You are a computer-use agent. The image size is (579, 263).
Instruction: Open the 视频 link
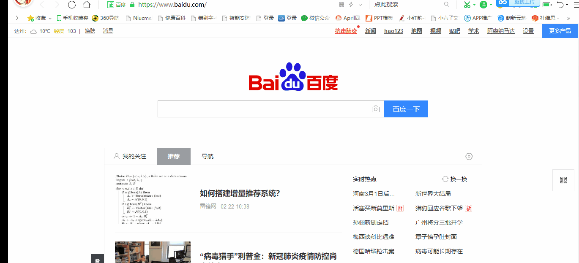(436, 31)
